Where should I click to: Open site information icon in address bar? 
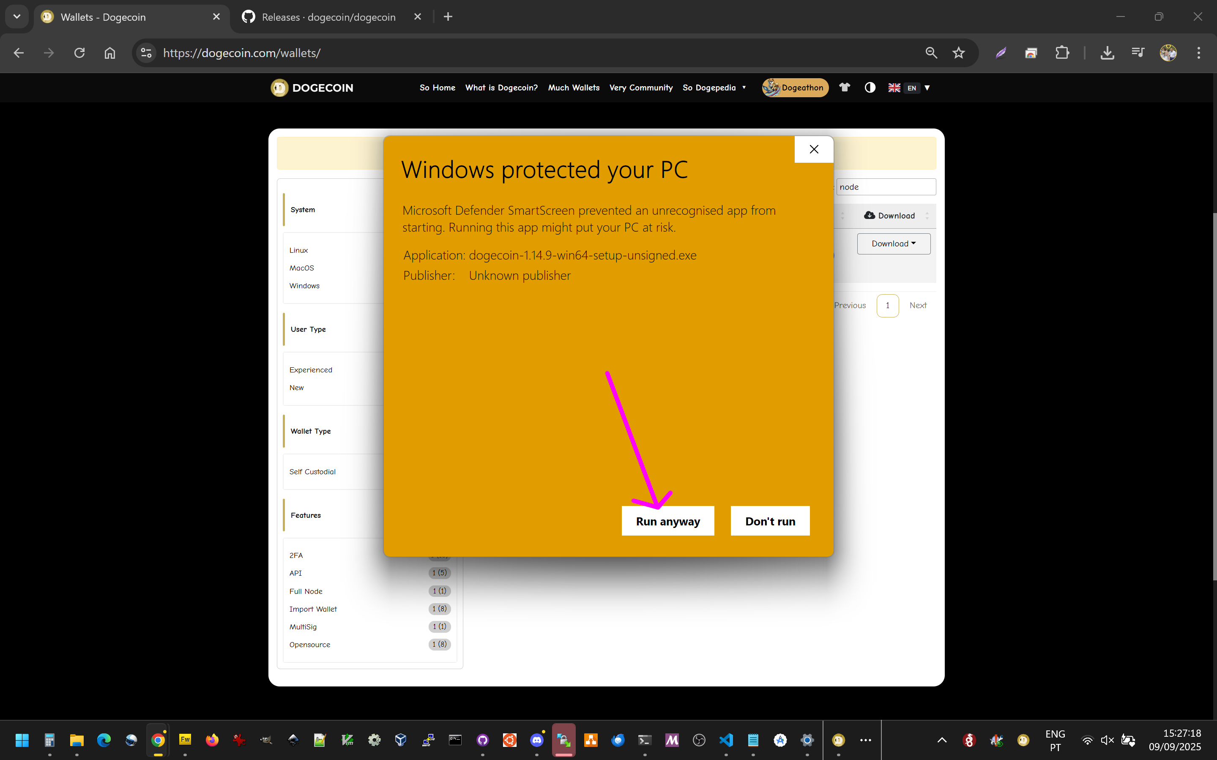(x=146, y=53)
